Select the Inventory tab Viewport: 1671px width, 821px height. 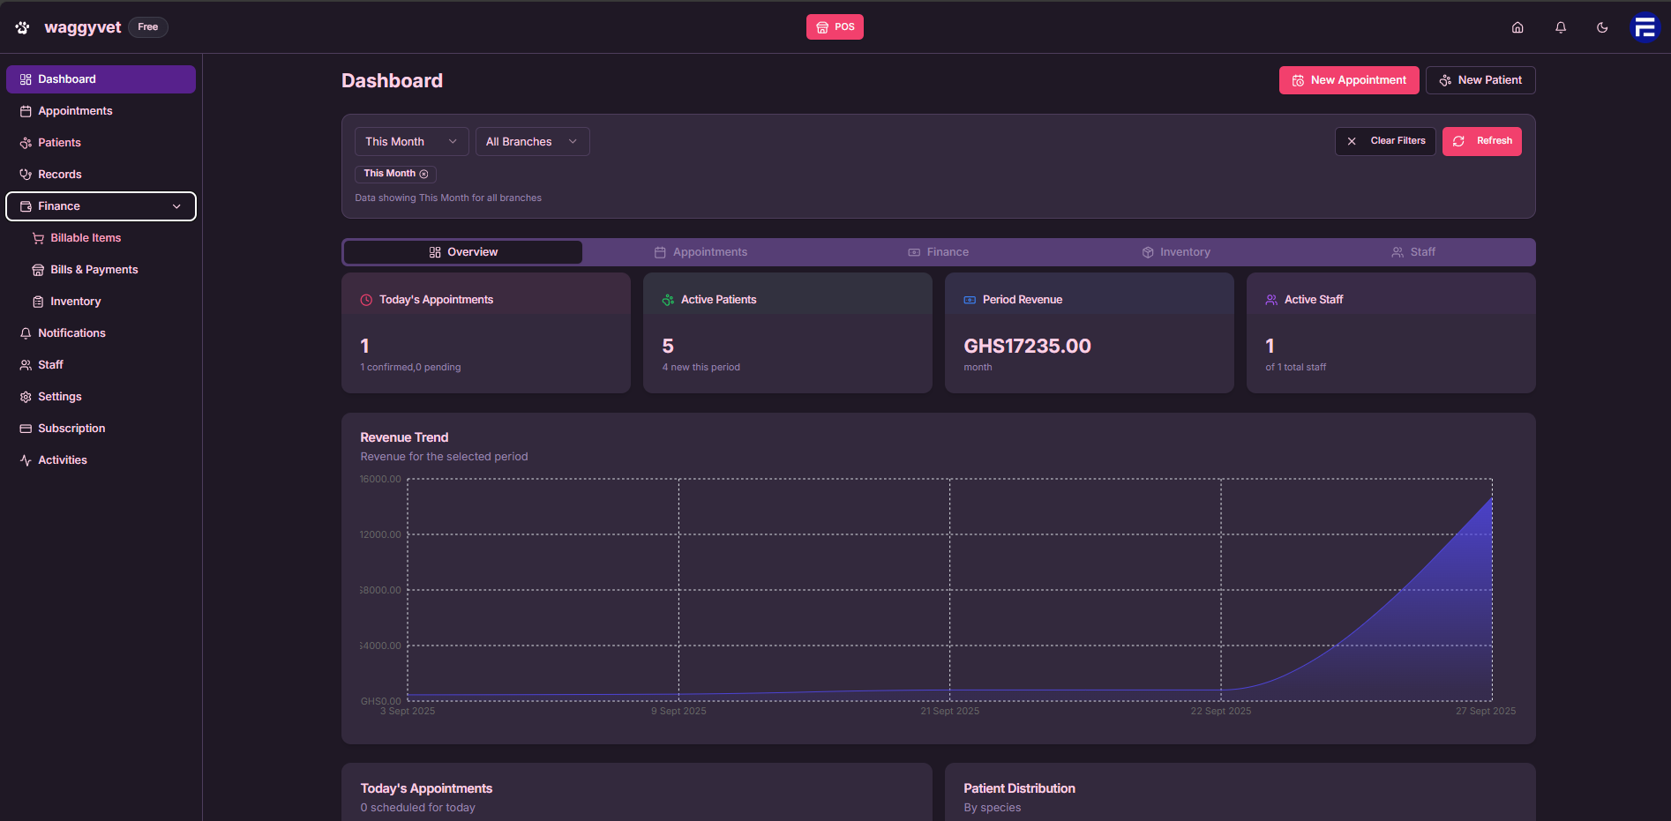[1176, 251]
